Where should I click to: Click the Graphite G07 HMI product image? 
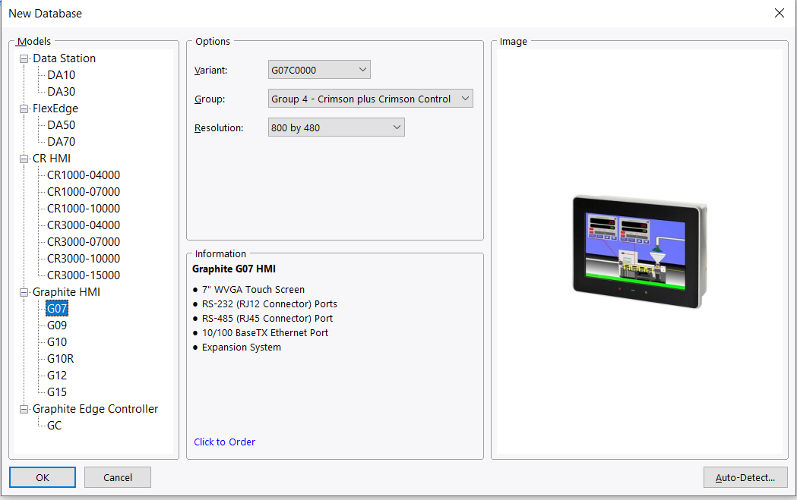640,251
